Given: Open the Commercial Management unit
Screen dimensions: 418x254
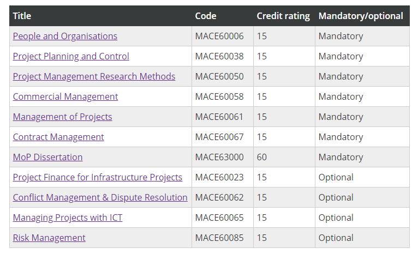Looking at the screenshot, I should 65,96.
